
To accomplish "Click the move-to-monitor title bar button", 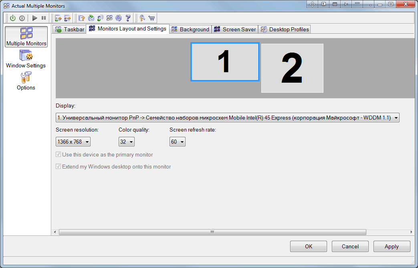I will point(313,4).
